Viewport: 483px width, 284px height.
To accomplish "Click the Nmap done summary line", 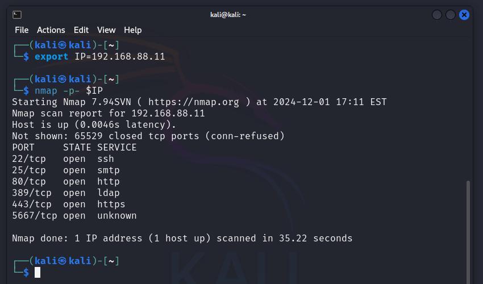I will 182,239.
